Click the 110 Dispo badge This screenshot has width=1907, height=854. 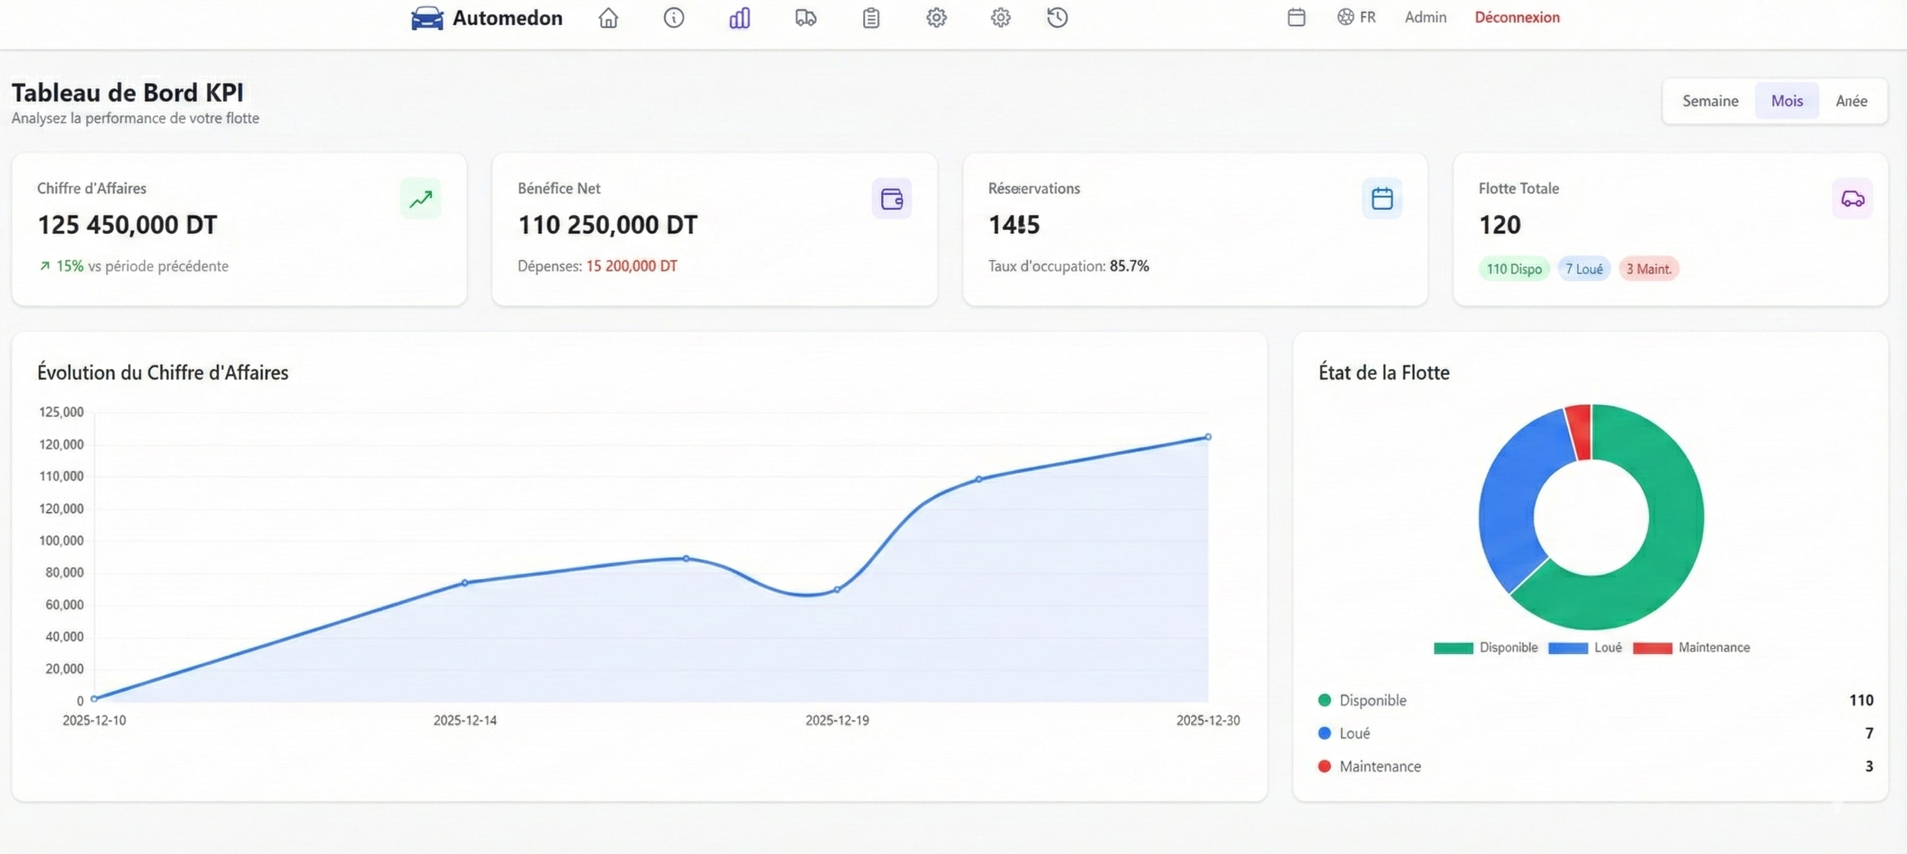(1513, 269)
